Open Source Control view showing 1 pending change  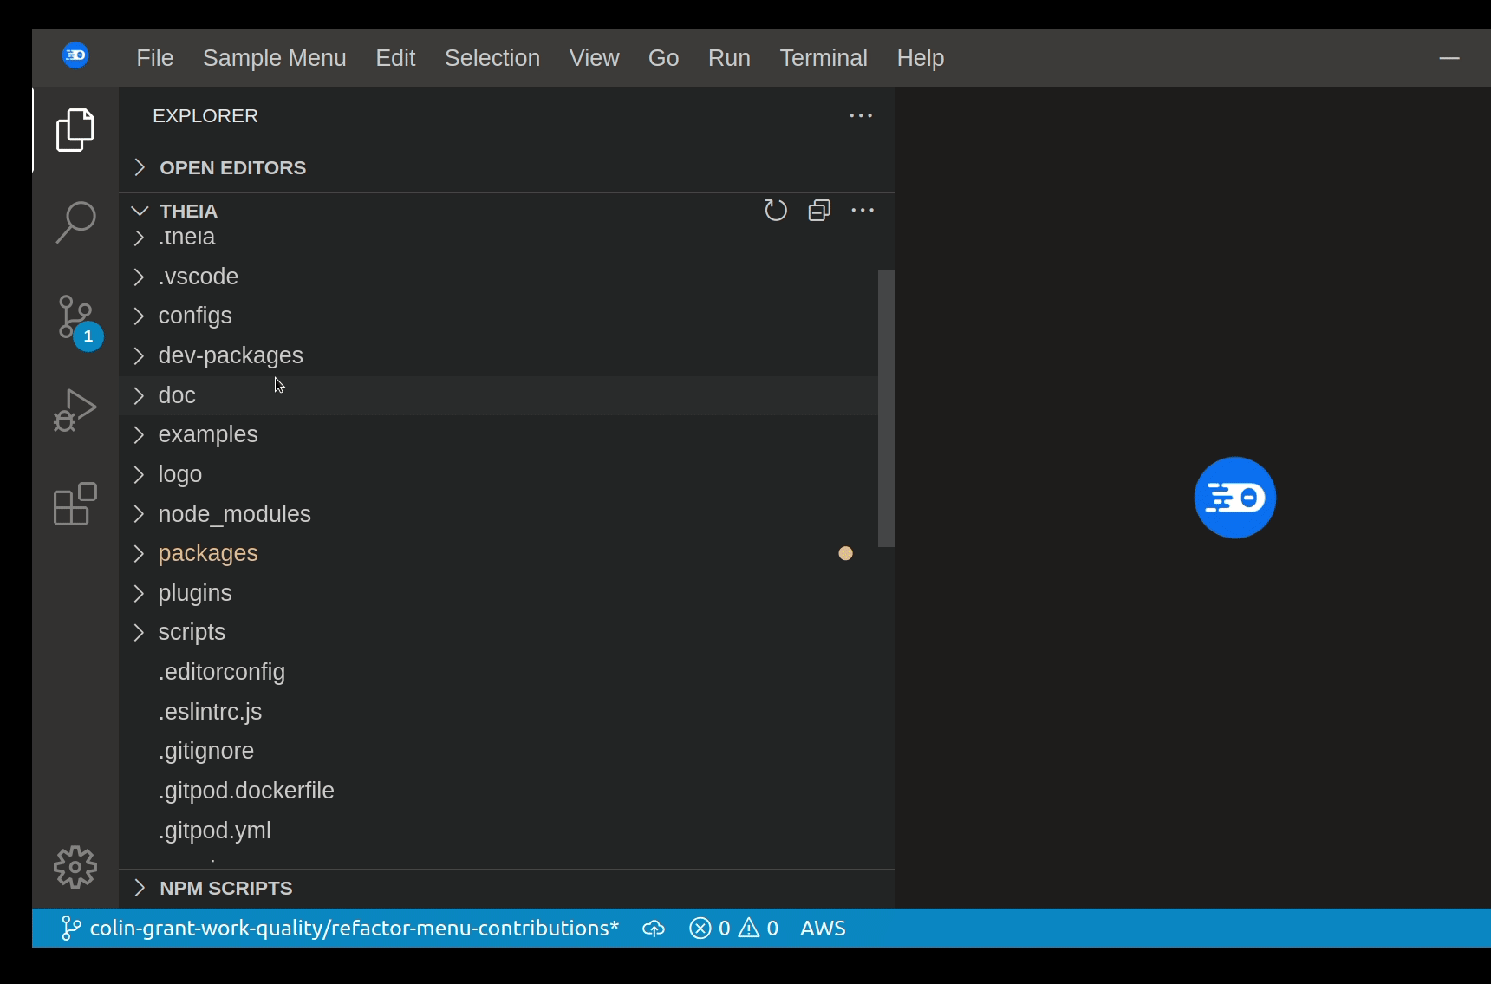75,319
